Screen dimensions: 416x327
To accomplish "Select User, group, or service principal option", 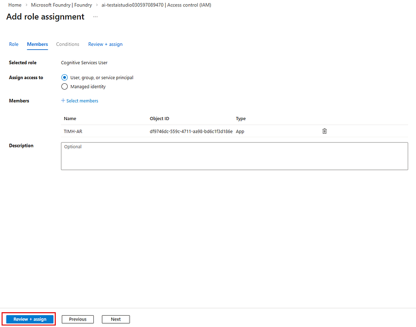I will (65, 77).
